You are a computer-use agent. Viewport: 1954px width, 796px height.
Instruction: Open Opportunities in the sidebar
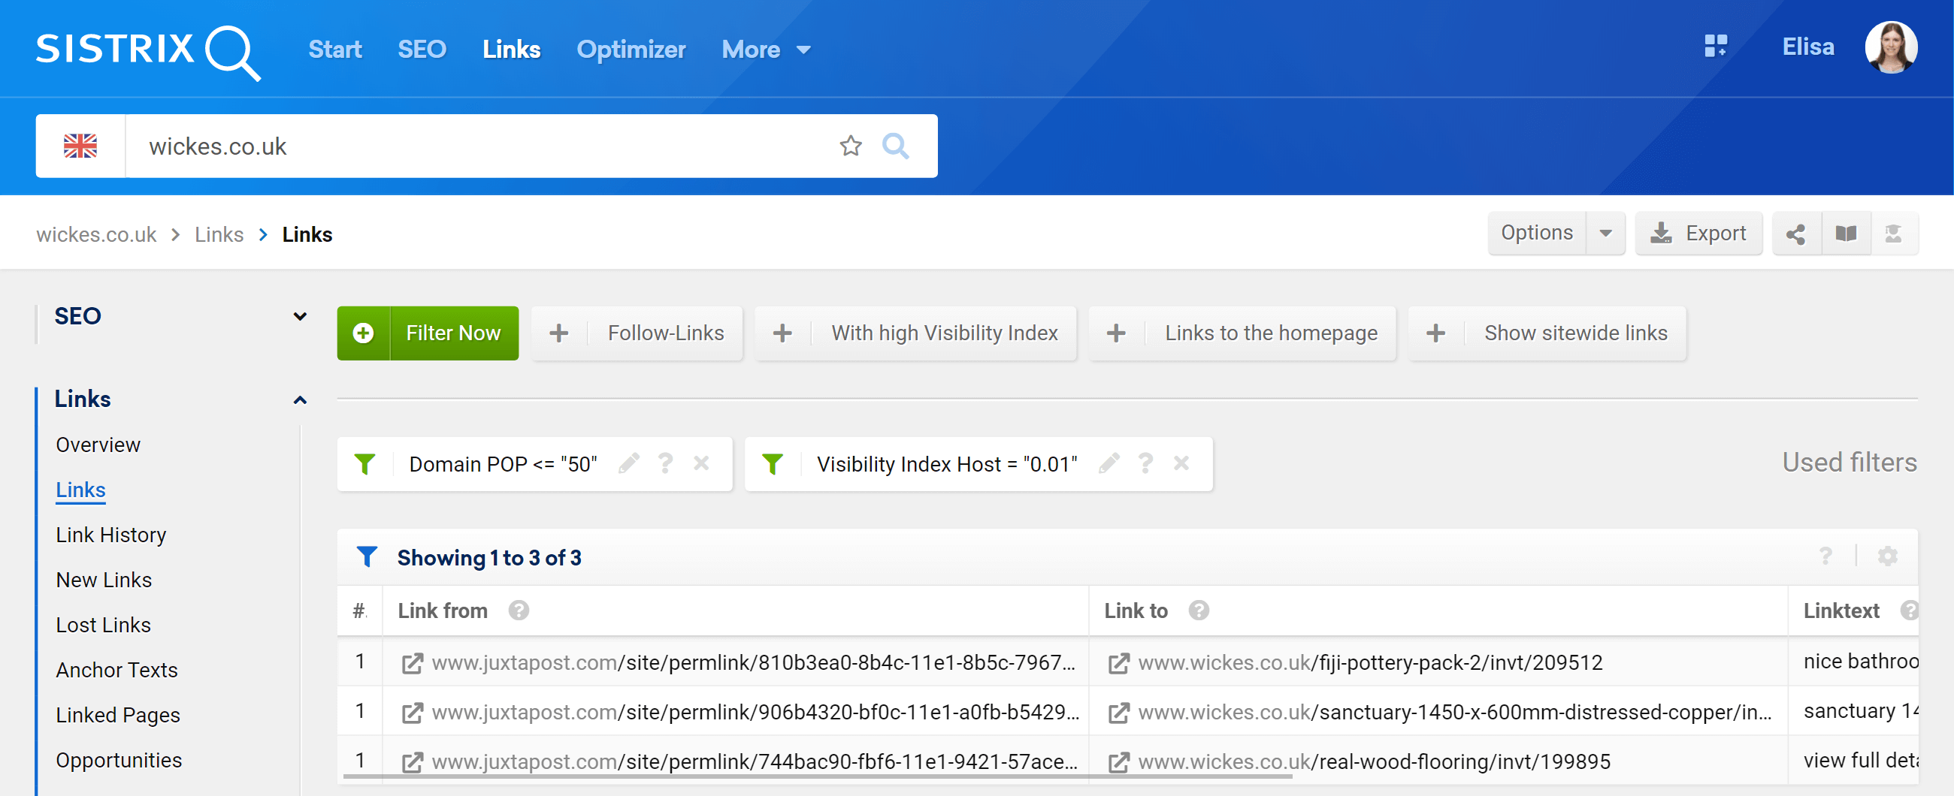118,761
